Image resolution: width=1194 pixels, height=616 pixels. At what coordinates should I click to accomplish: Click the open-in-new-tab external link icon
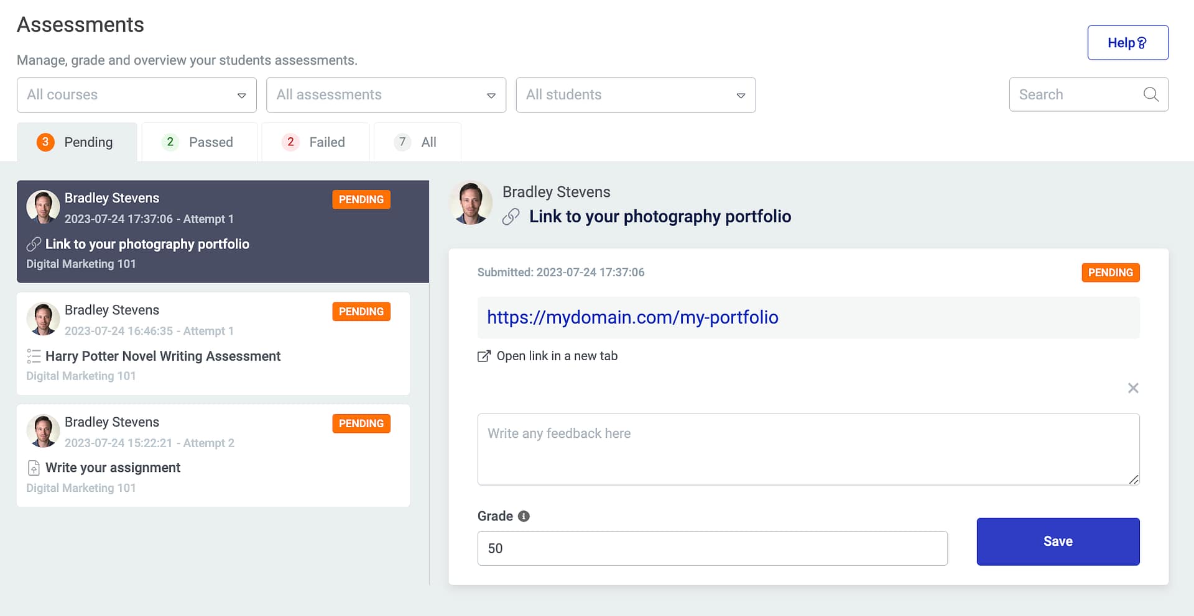point(483,356)
